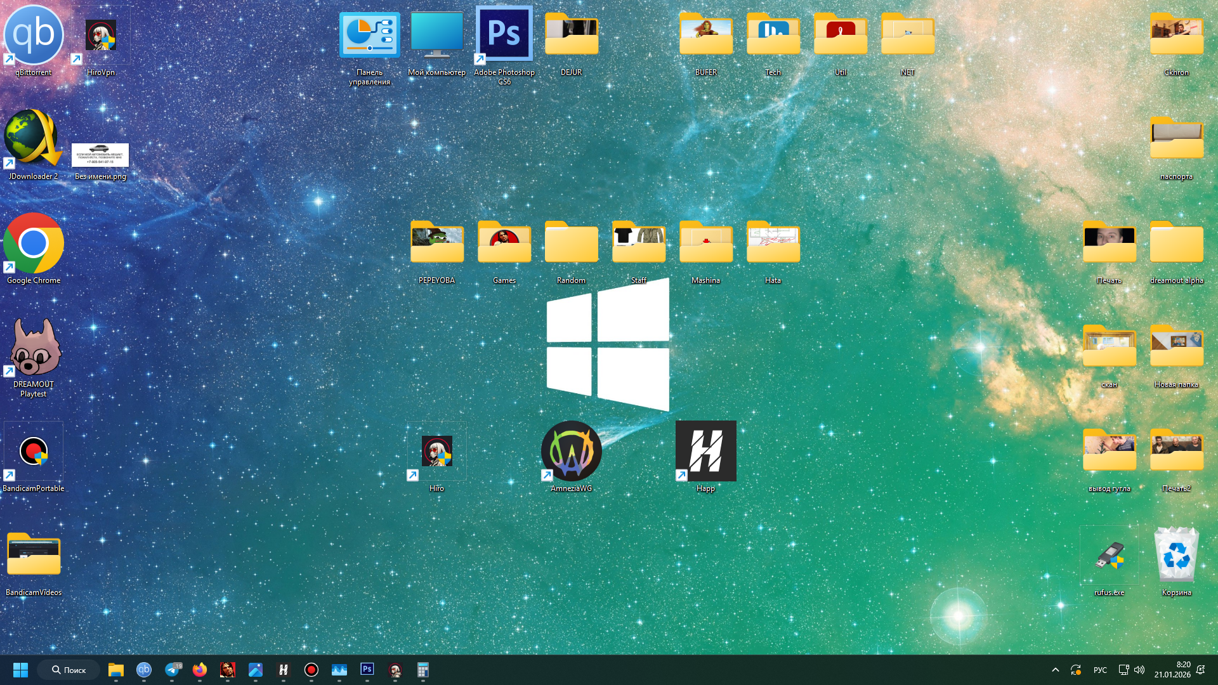This screenshot has width=1218, height=685.
Task: Open the clock and date flyout
Action: click(x=1172, y=670)
